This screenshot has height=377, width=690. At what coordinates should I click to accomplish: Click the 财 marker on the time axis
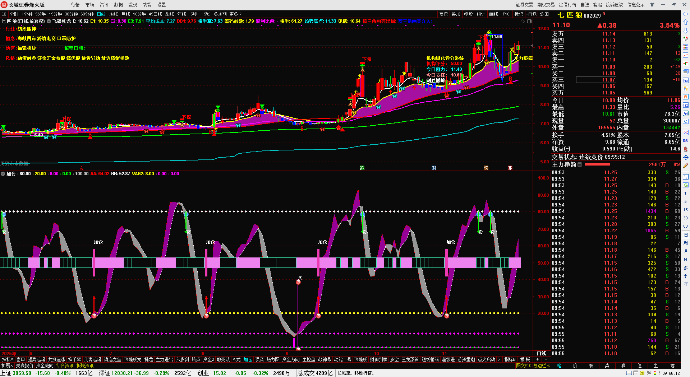[x=434, y=168]
